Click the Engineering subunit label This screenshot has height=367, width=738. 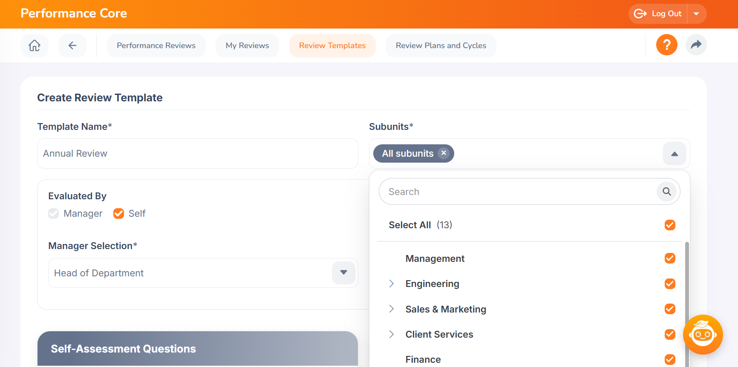pos(432,284)
